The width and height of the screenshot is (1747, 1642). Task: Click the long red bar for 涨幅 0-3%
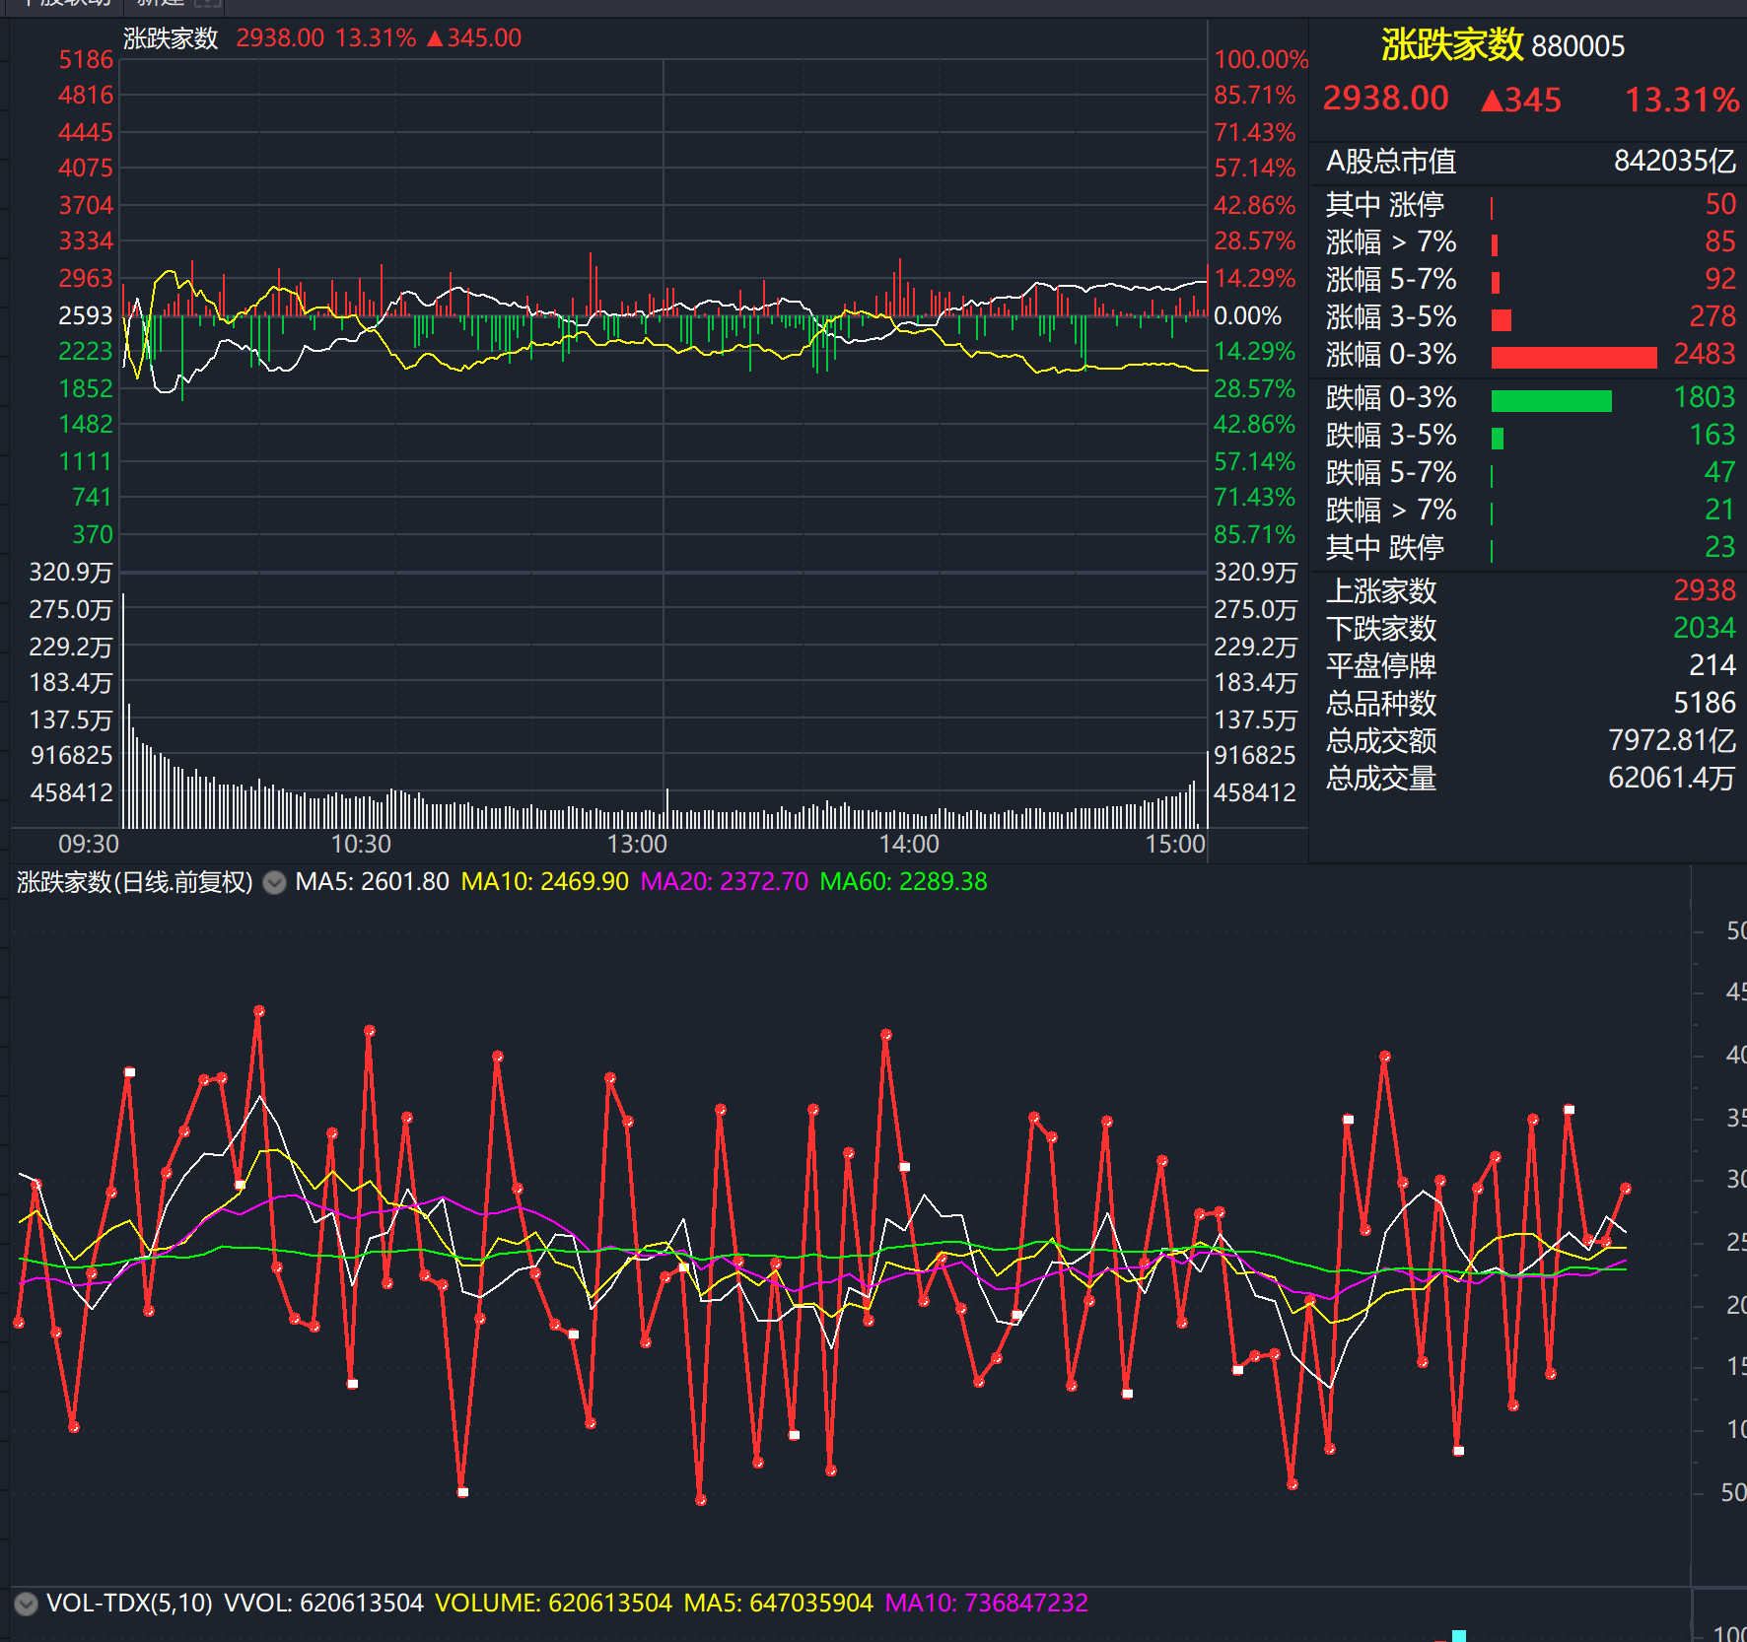1573,357
